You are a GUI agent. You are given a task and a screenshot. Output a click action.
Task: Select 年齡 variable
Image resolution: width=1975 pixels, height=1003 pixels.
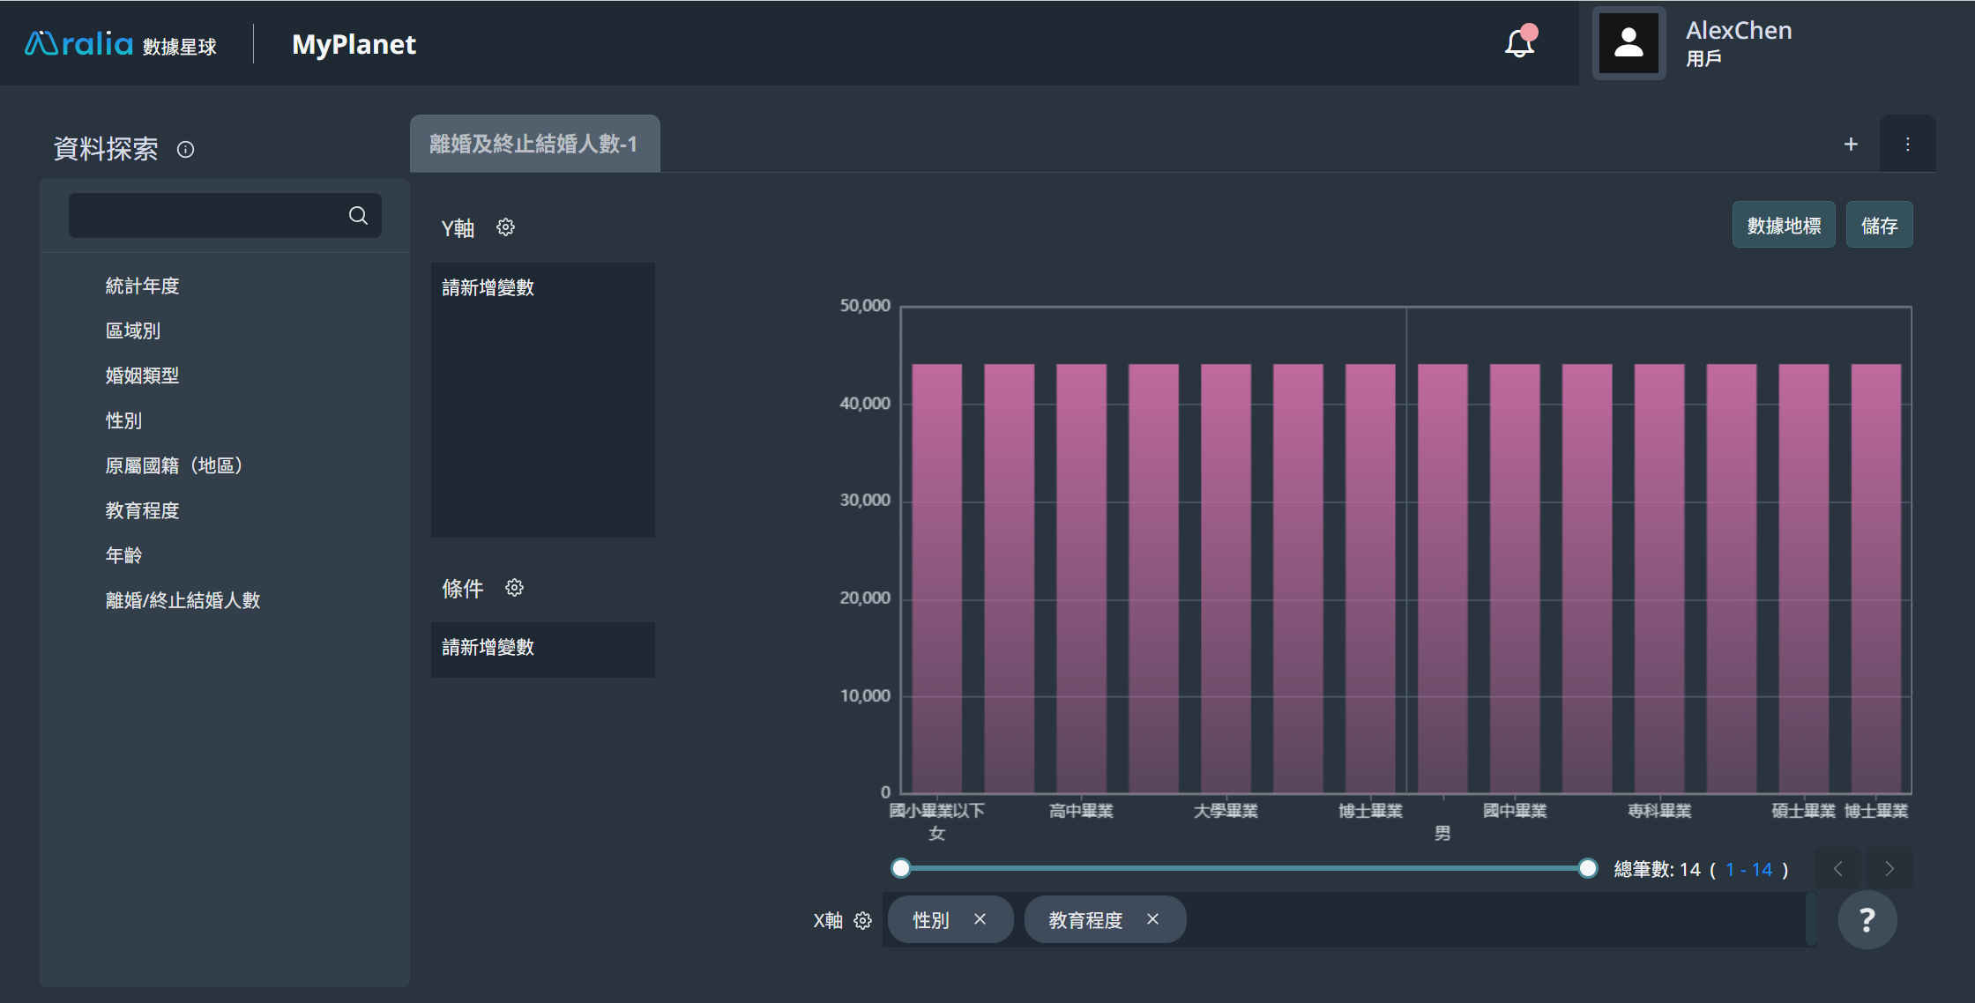123,555
